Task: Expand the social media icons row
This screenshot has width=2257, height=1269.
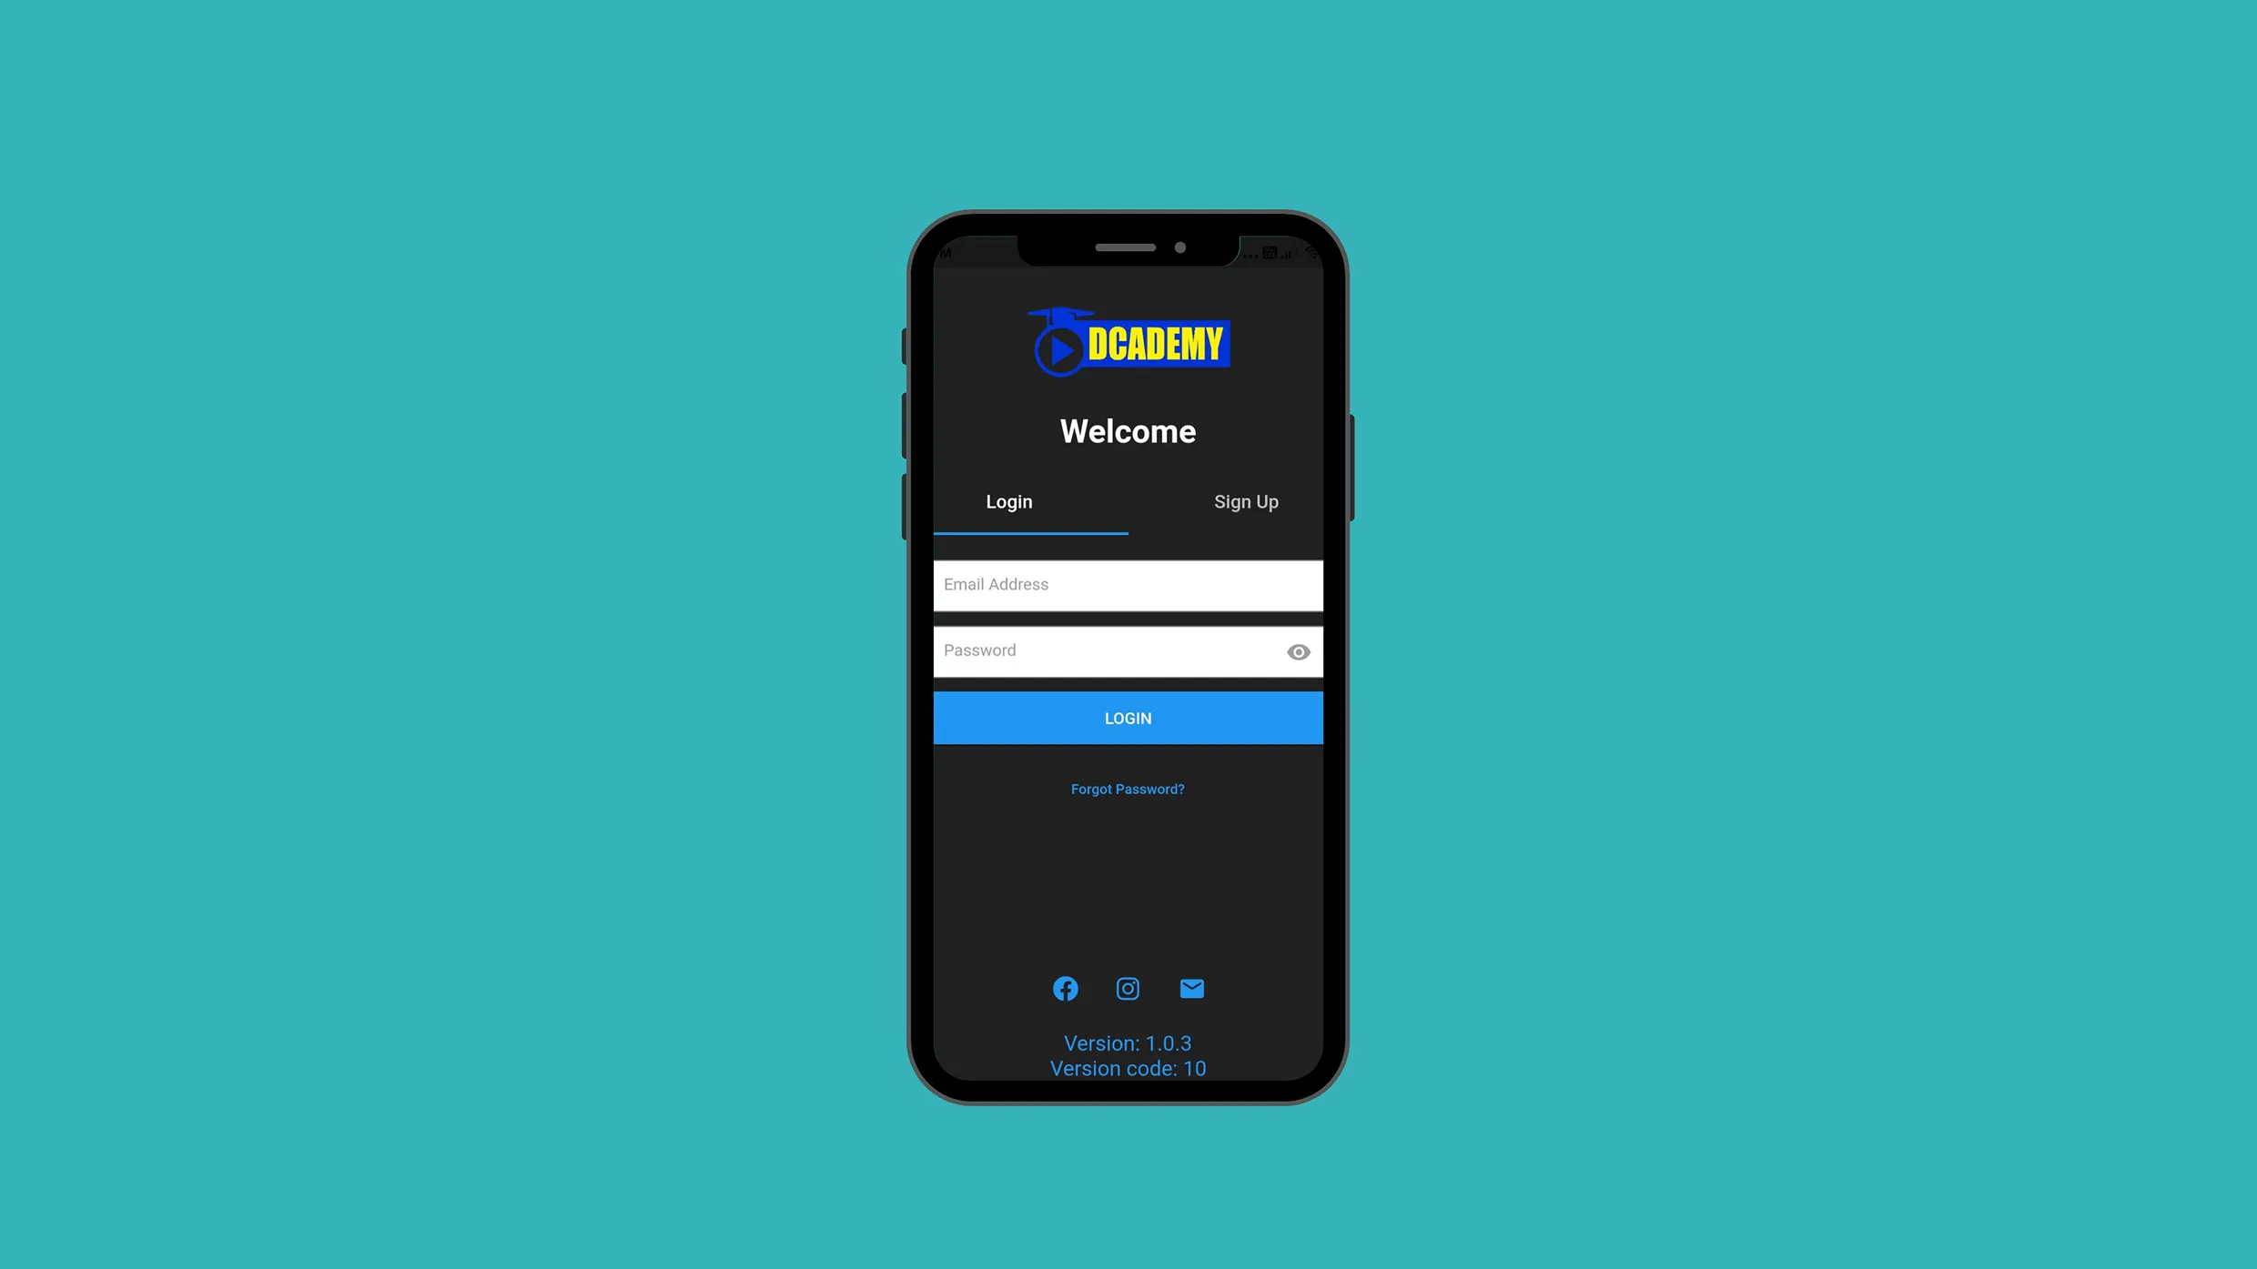Action: click(1128, 989)
